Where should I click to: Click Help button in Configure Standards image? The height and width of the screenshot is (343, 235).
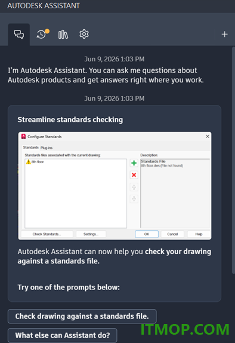pos(199,234)
